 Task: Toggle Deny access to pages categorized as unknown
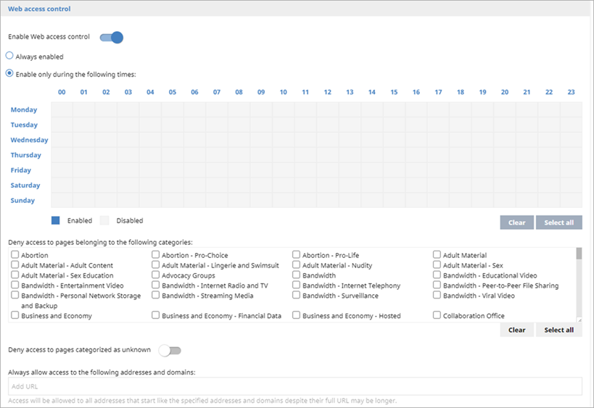(x=170, y=351)
